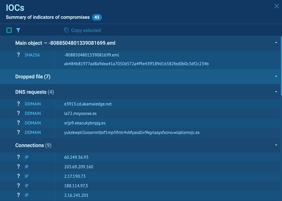
Task: Click question mark beside IP 188.114.97.3
Action: 17,186
